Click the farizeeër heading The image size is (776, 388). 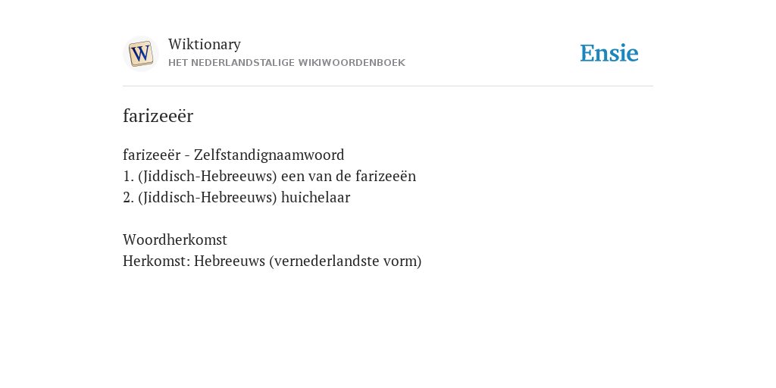[158, 116]
